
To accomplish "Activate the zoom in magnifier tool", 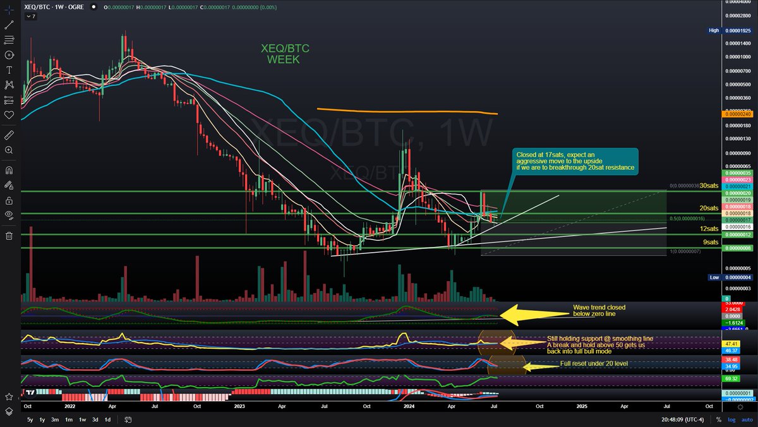I will tap(9, 150).
